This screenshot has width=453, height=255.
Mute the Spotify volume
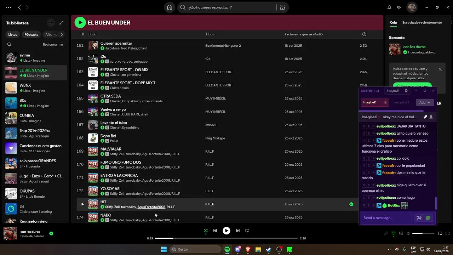[x=409, y=234]
